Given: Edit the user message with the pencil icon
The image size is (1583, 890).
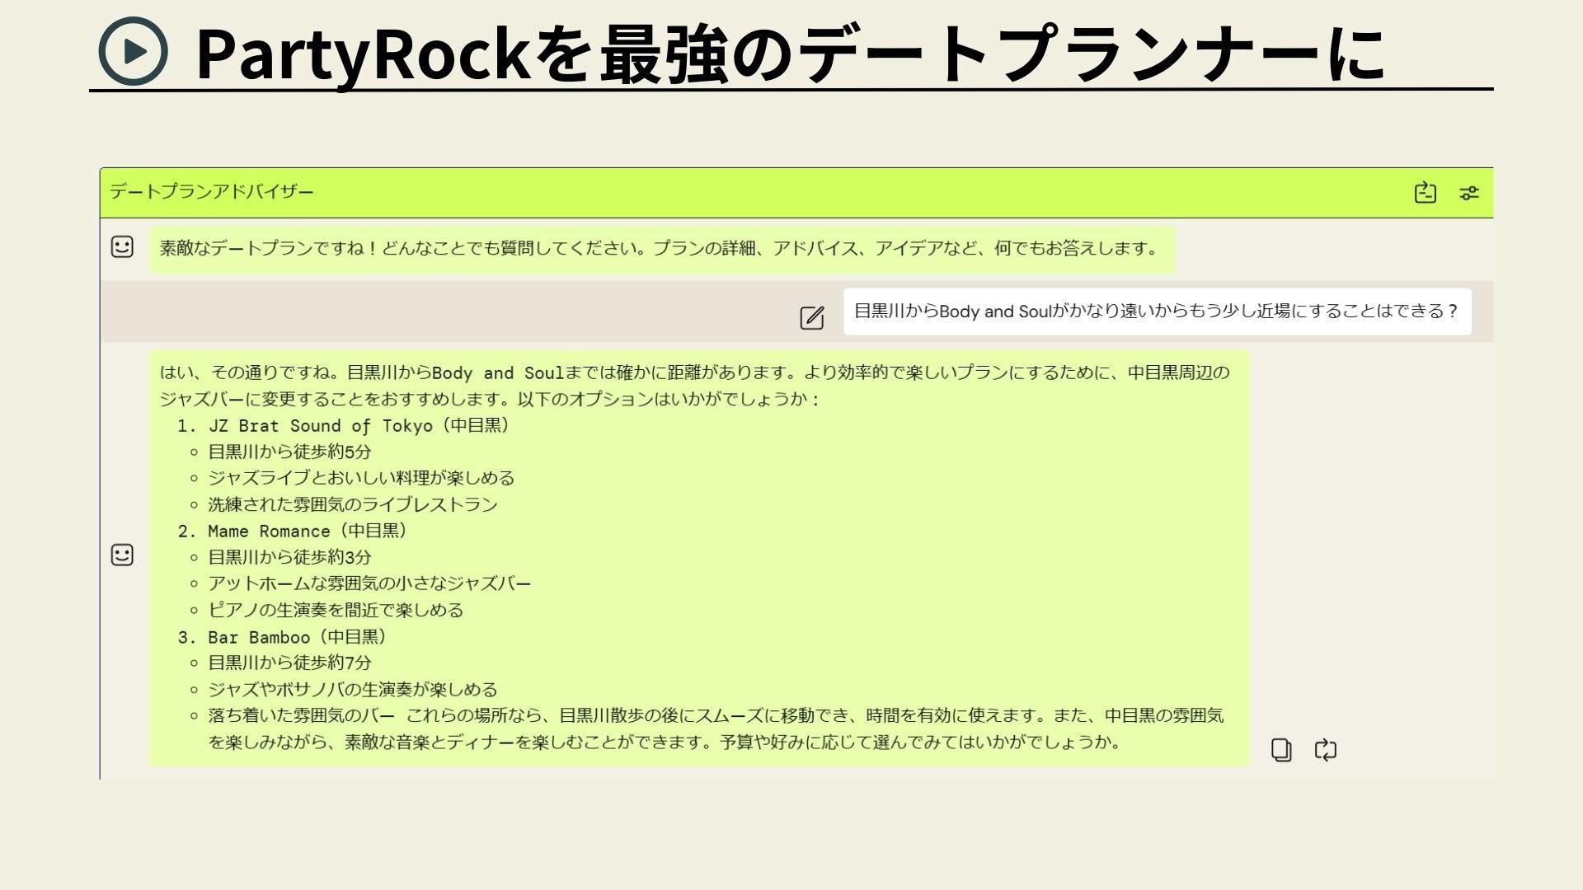Looking at the screenshot, I should (x=811, y=317).
